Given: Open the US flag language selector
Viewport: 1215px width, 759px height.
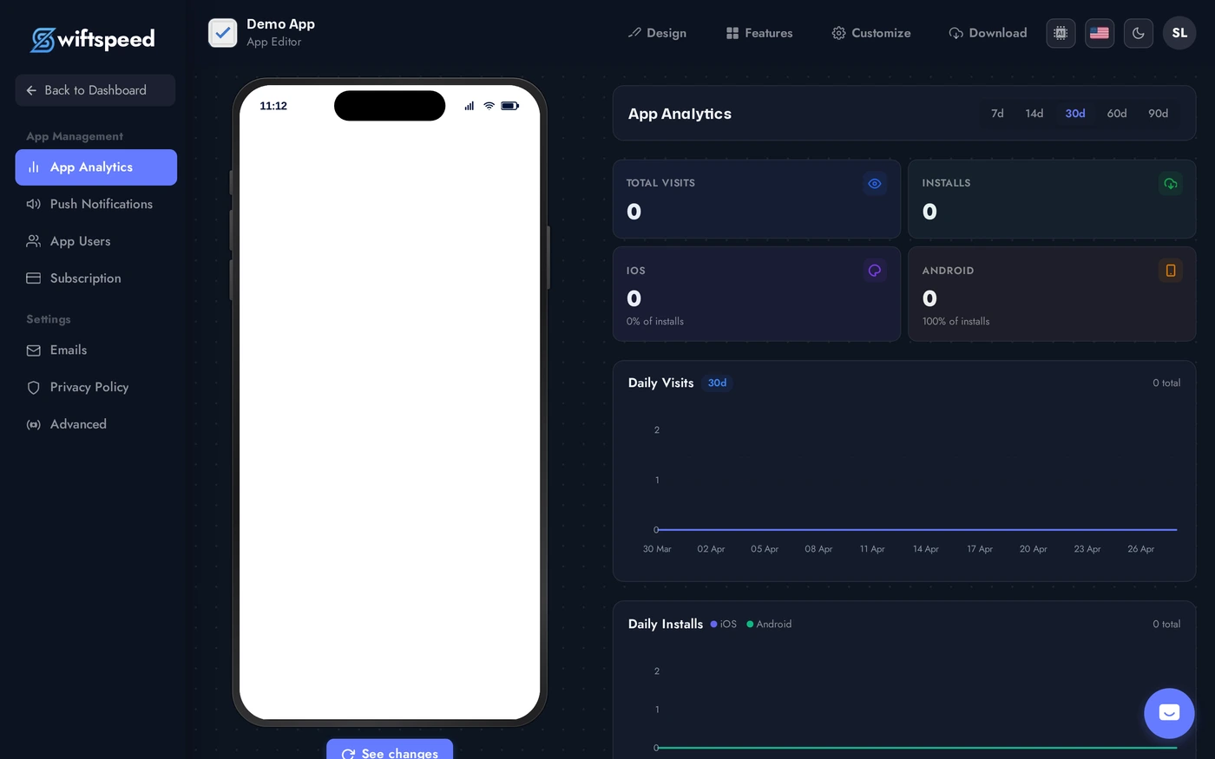Looking at the screenshot, I should point(1100,33).
